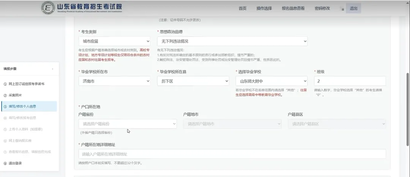
Task: Open the 选择毕业学校 dropdown showing 山东师大附中
Action: [271, 81]
